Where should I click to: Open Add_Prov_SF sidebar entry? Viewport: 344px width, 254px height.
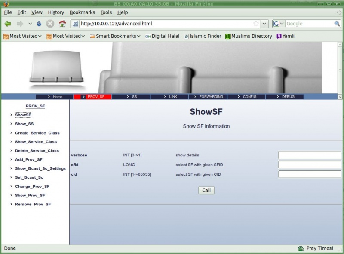[29, 160]
